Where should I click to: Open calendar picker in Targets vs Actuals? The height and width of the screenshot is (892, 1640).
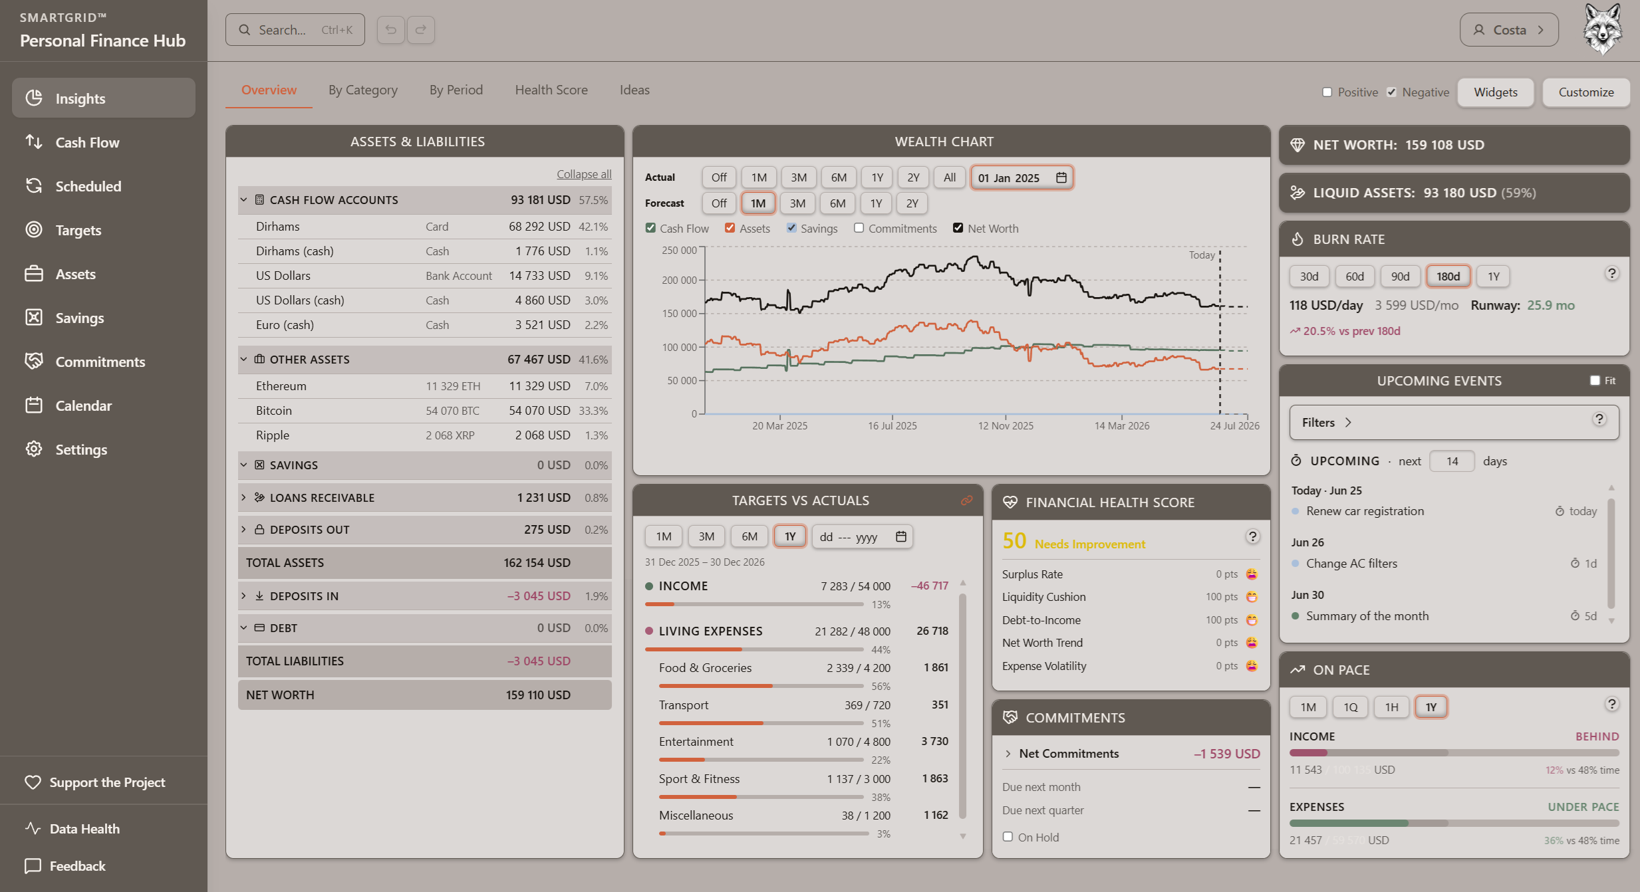[901, 536]
